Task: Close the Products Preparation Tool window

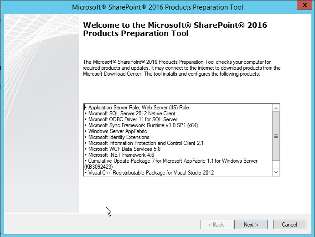Action: [305, 5]
